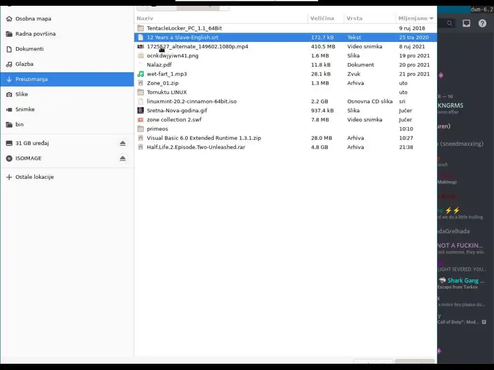The width and height of the screenshot is (494, 370).
Task: Click the download arrow icon beside Preuzimanja
Action: [x=9, y=79]
